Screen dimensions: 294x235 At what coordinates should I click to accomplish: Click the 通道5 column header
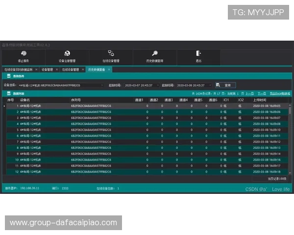point(198,100)
